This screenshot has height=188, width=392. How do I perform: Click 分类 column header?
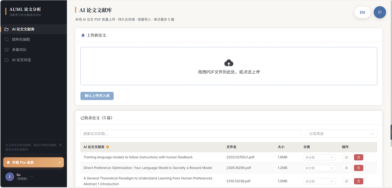(x=307, y=147)
